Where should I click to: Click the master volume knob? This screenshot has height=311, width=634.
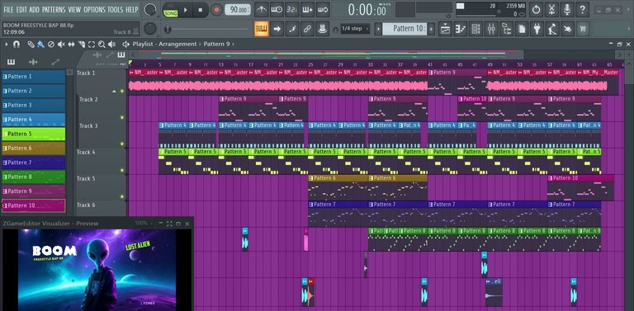[x=150, y=9]
